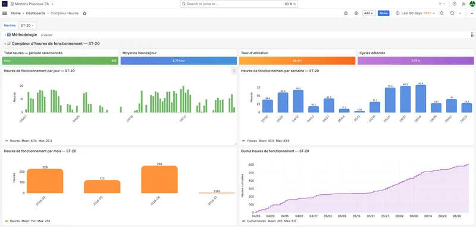Click the Moyenne heures/jour panel title
Image resolution: width=476 pixels, height=227 pixels.
click(139, 53)
